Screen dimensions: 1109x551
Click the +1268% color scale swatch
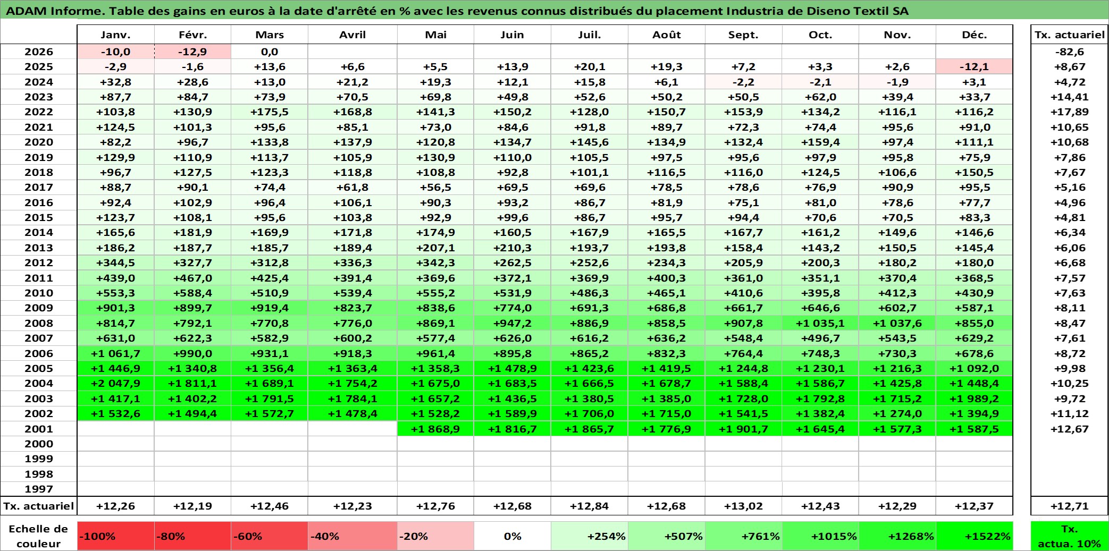897,536
